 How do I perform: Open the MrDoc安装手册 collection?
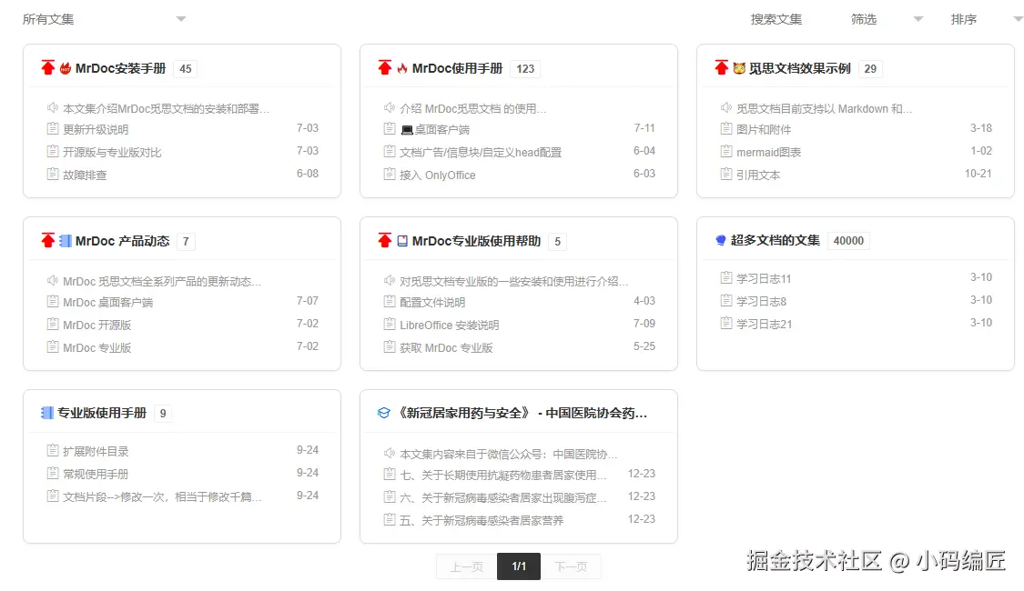coord(121,68)
